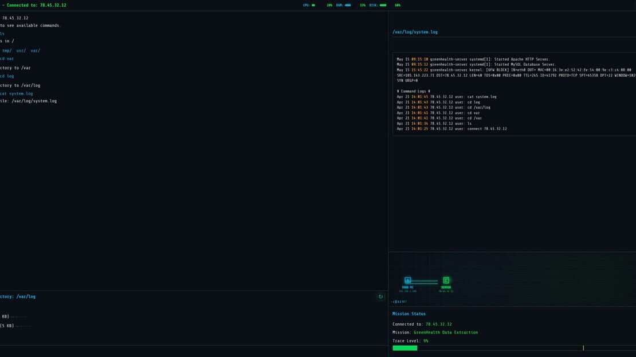Click the 'user: connect 78.45.32.12' log entry

(x=452, y=129)
